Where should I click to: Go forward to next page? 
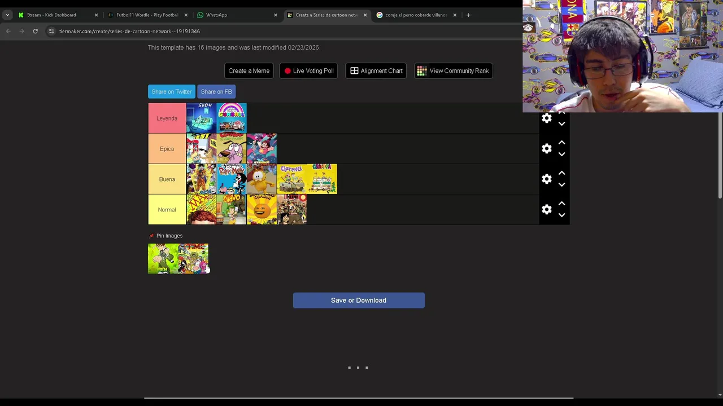pyautogui.click(x=21, y=31)
